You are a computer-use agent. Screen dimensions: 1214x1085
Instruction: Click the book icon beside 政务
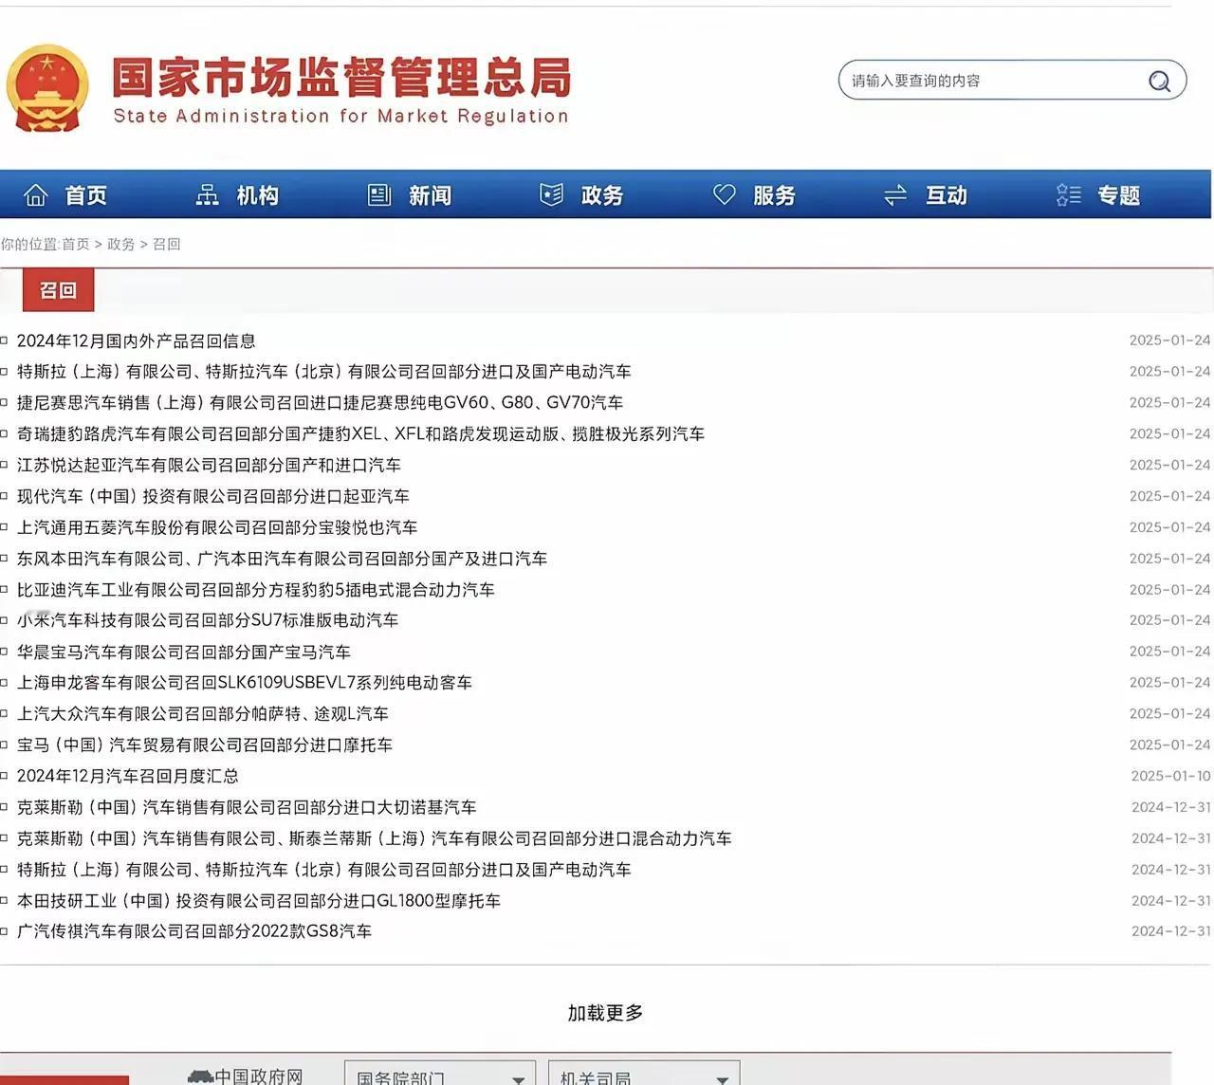pyautogui.click(x=551, y=195)
